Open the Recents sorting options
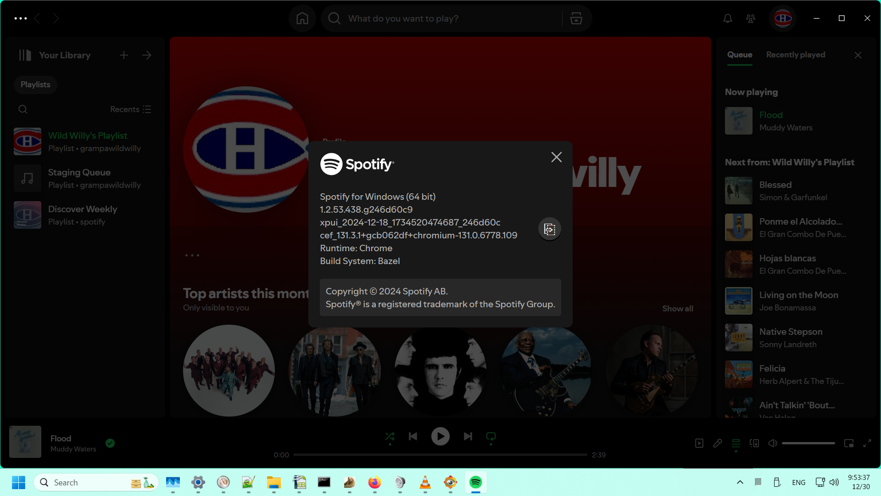Viewport: 881px width, 496px height. (x=130, y=109)
